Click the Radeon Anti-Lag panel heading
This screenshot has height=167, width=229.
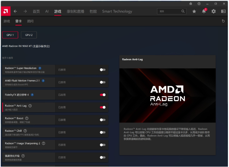tap(132, 59)
